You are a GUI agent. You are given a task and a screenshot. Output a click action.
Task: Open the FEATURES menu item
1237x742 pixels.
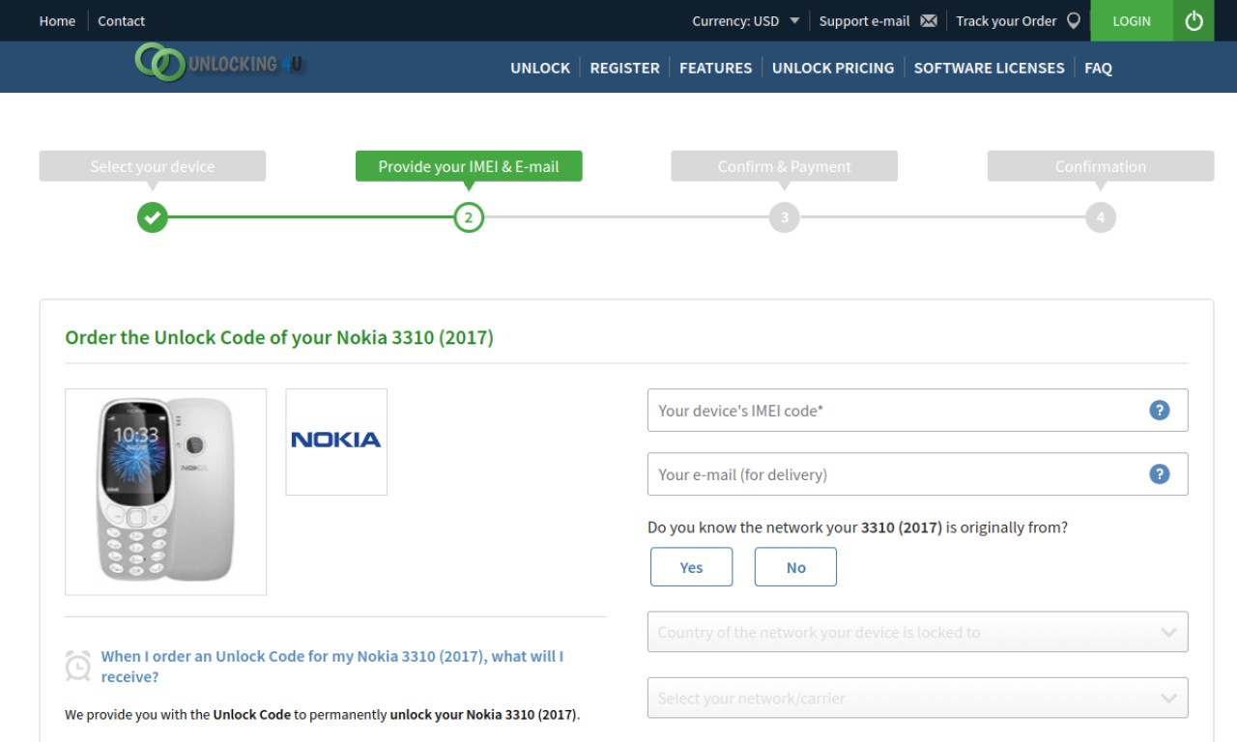pos(715,68)
